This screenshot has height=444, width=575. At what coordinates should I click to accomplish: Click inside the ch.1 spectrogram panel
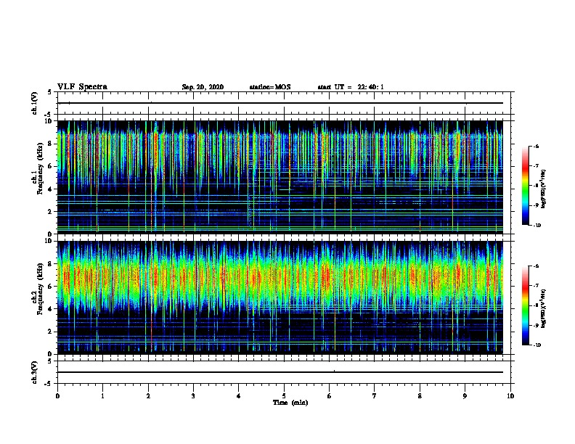click(x=280, y=177)
